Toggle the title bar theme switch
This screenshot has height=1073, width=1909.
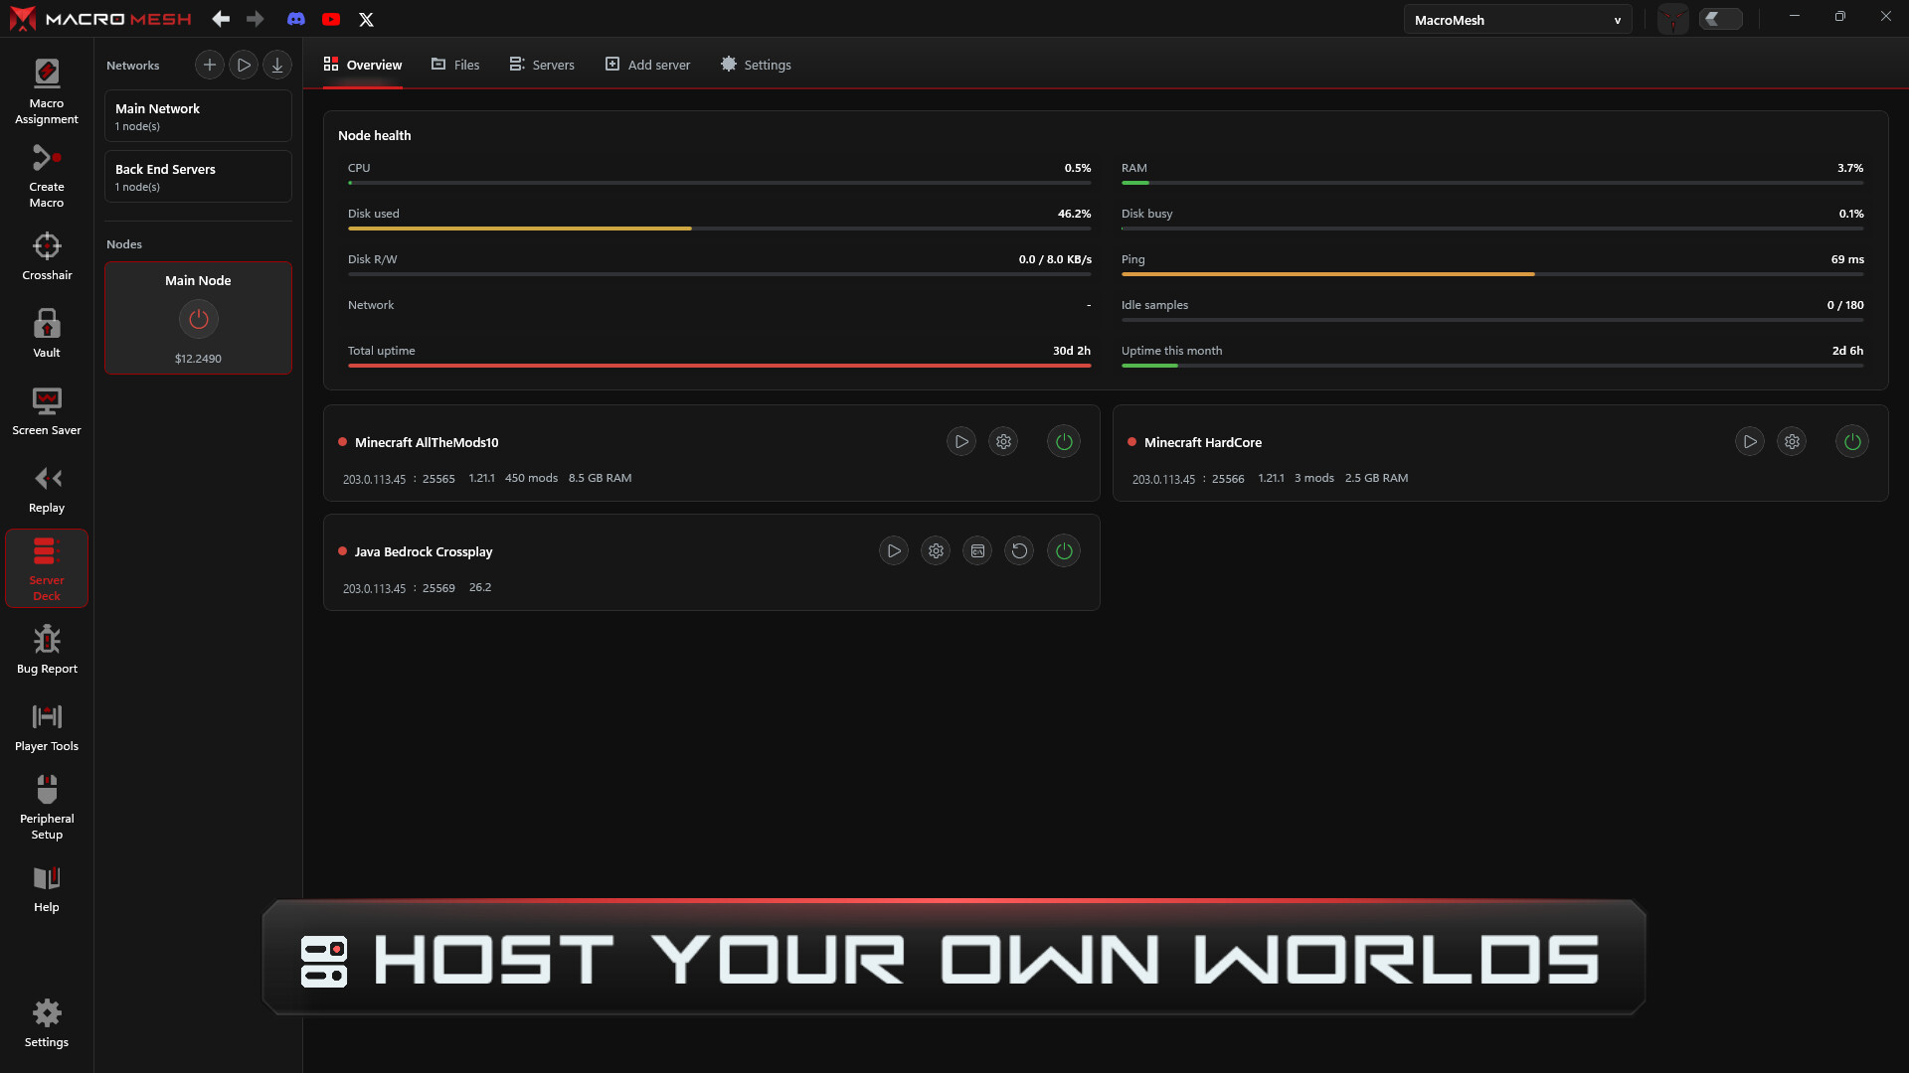click(x=1721, y=19)
